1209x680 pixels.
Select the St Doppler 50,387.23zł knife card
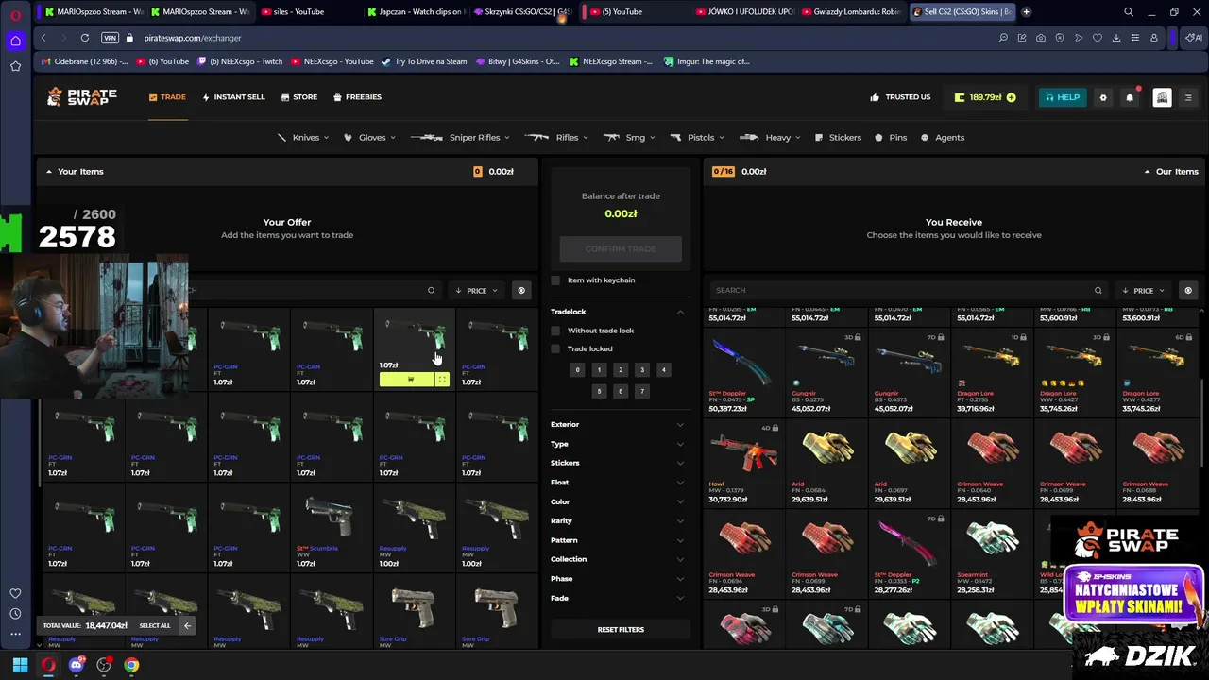coord(743,371)
